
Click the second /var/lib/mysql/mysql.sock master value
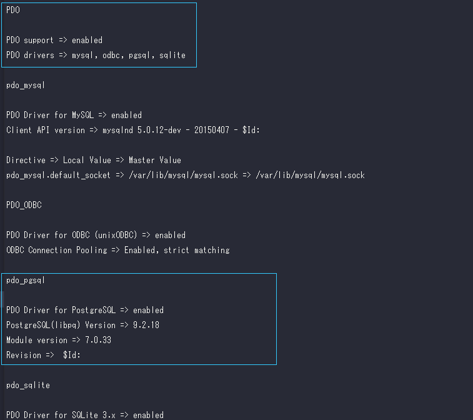tap(311, 175)
